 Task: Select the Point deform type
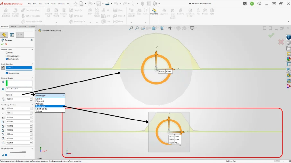pos(7,53)
